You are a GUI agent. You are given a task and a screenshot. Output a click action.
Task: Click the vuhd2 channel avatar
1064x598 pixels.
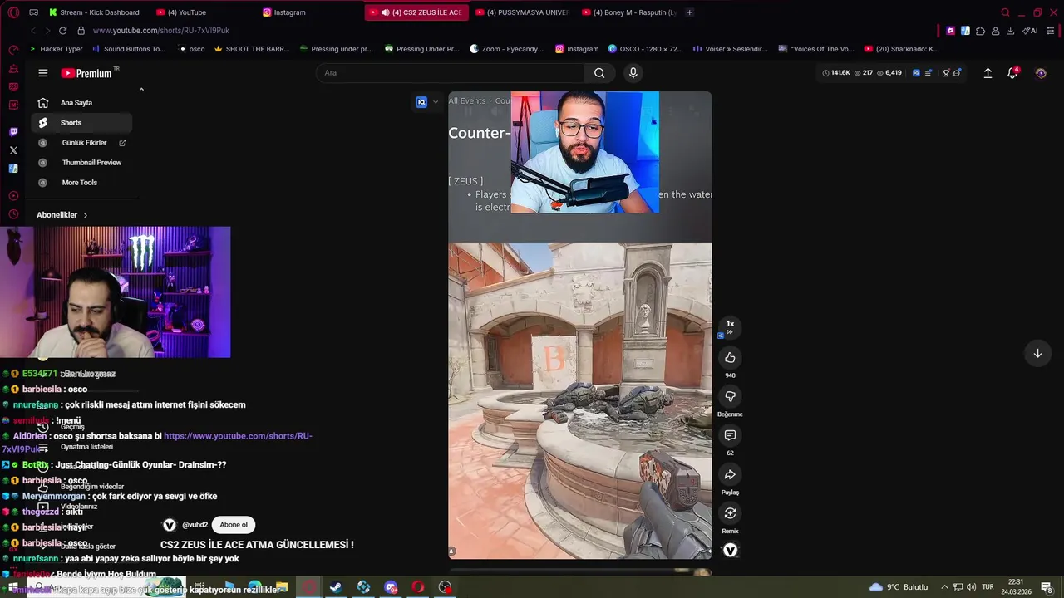(170, 525)
